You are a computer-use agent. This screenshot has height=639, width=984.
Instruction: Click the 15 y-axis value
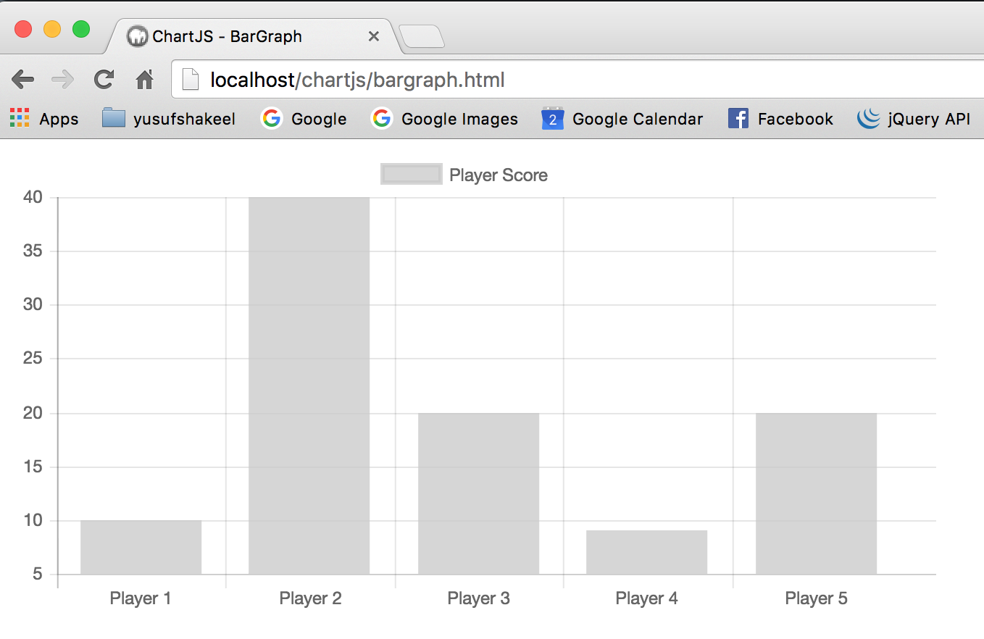tap(33, 467)
